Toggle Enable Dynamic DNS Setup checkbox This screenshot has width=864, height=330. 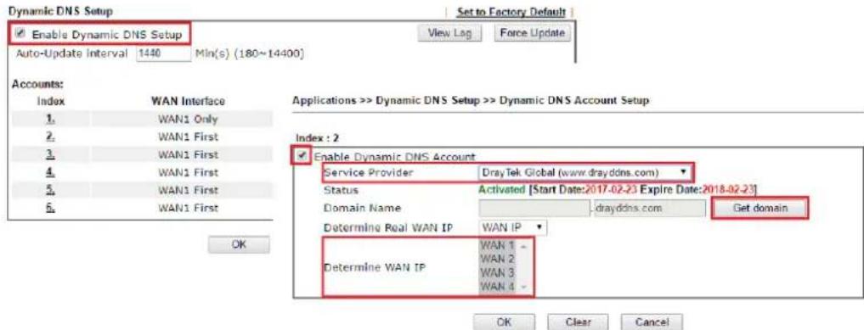click(x=20, y=35)
